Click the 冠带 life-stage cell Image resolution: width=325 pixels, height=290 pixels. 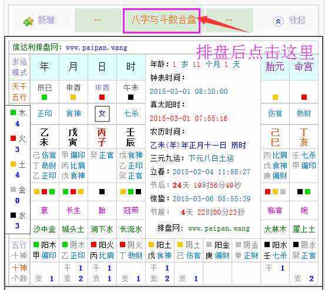click(x=131, y=211)
